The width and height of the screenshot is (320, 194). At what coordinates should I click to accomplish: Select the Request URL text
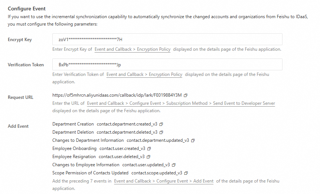coord(117,95)
